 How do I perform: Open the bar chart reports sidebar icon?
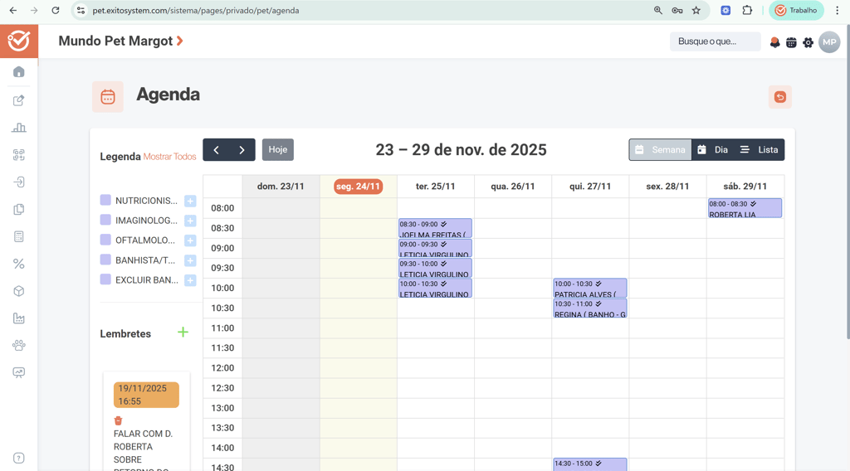pyautogui.click(x=19, y=127)
